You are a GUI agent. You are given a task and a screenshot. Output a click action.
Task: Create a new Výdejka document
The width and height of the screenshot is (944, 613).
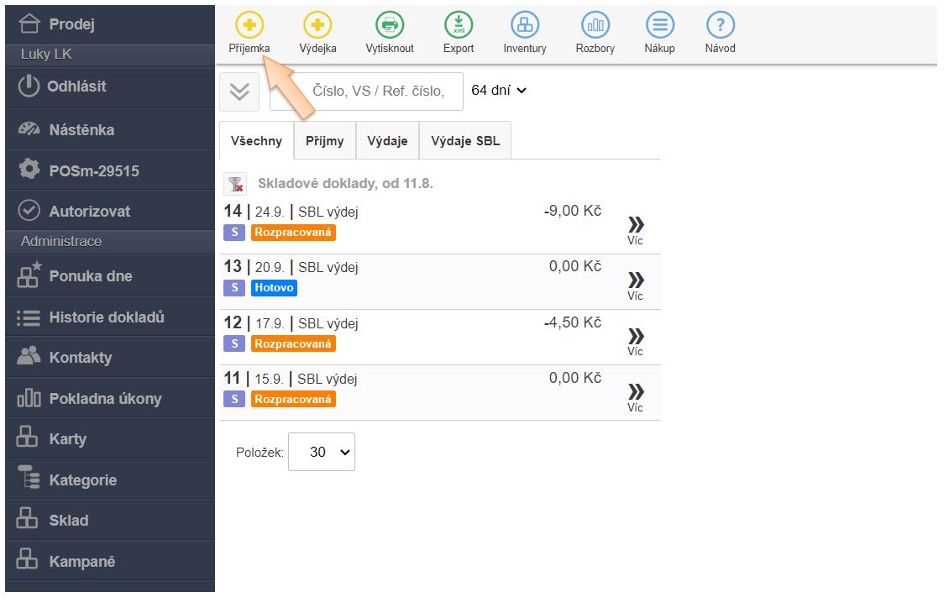tap(317, 25)
